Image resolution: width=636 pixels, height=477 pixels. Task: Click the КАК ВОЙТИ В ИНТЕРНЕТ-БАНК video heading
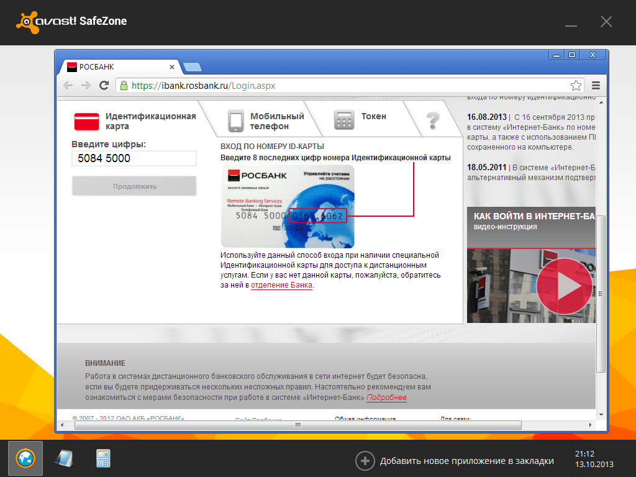coord(534,216)
